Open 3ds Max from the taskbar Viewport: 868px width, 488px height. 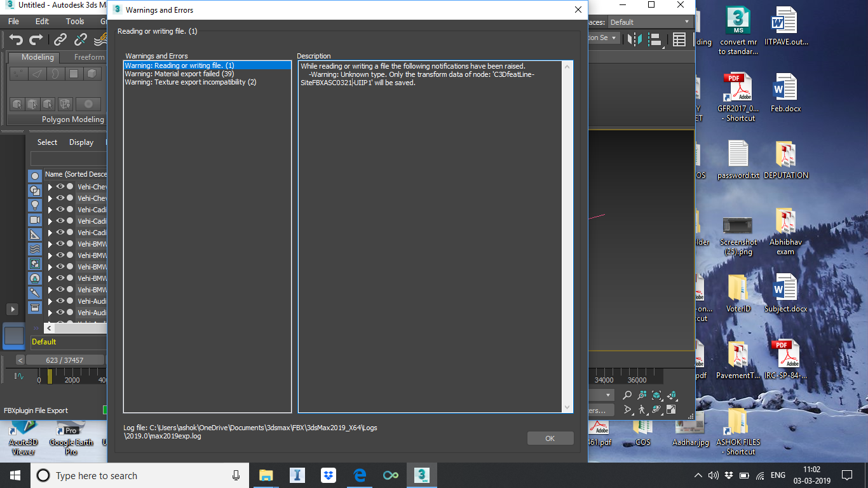[421, 475]
